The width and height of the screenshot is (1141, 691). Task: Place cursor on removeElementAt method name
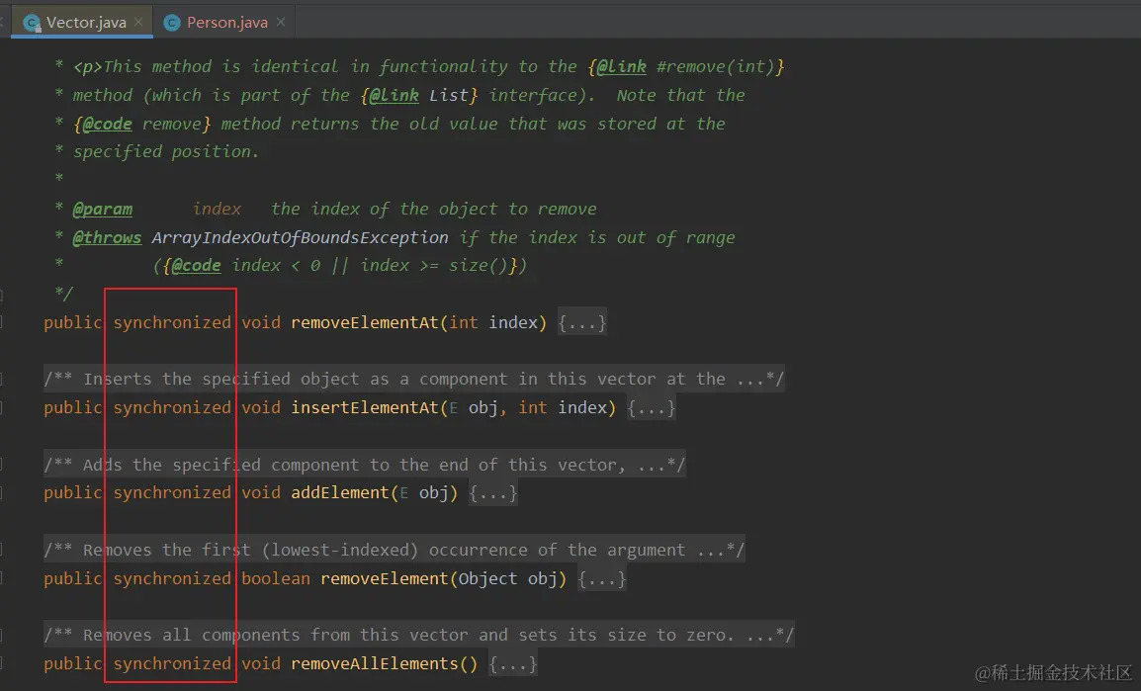click(365, 323)
